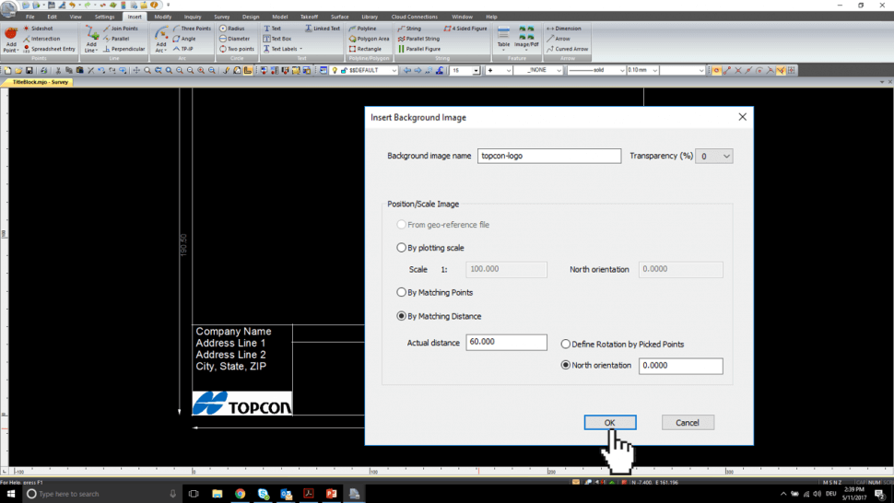Click the Actual distance input field

tap(506, 342)
